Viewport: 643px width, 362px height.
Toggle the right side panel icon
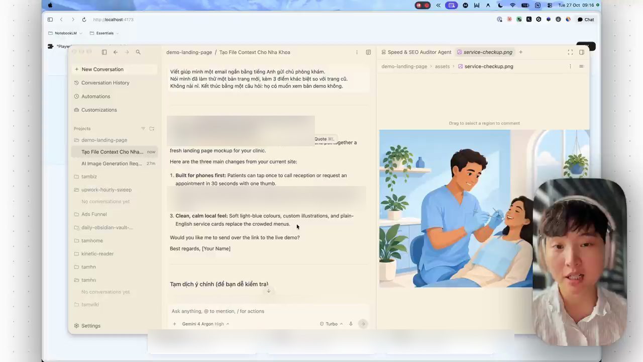[582, 52]
